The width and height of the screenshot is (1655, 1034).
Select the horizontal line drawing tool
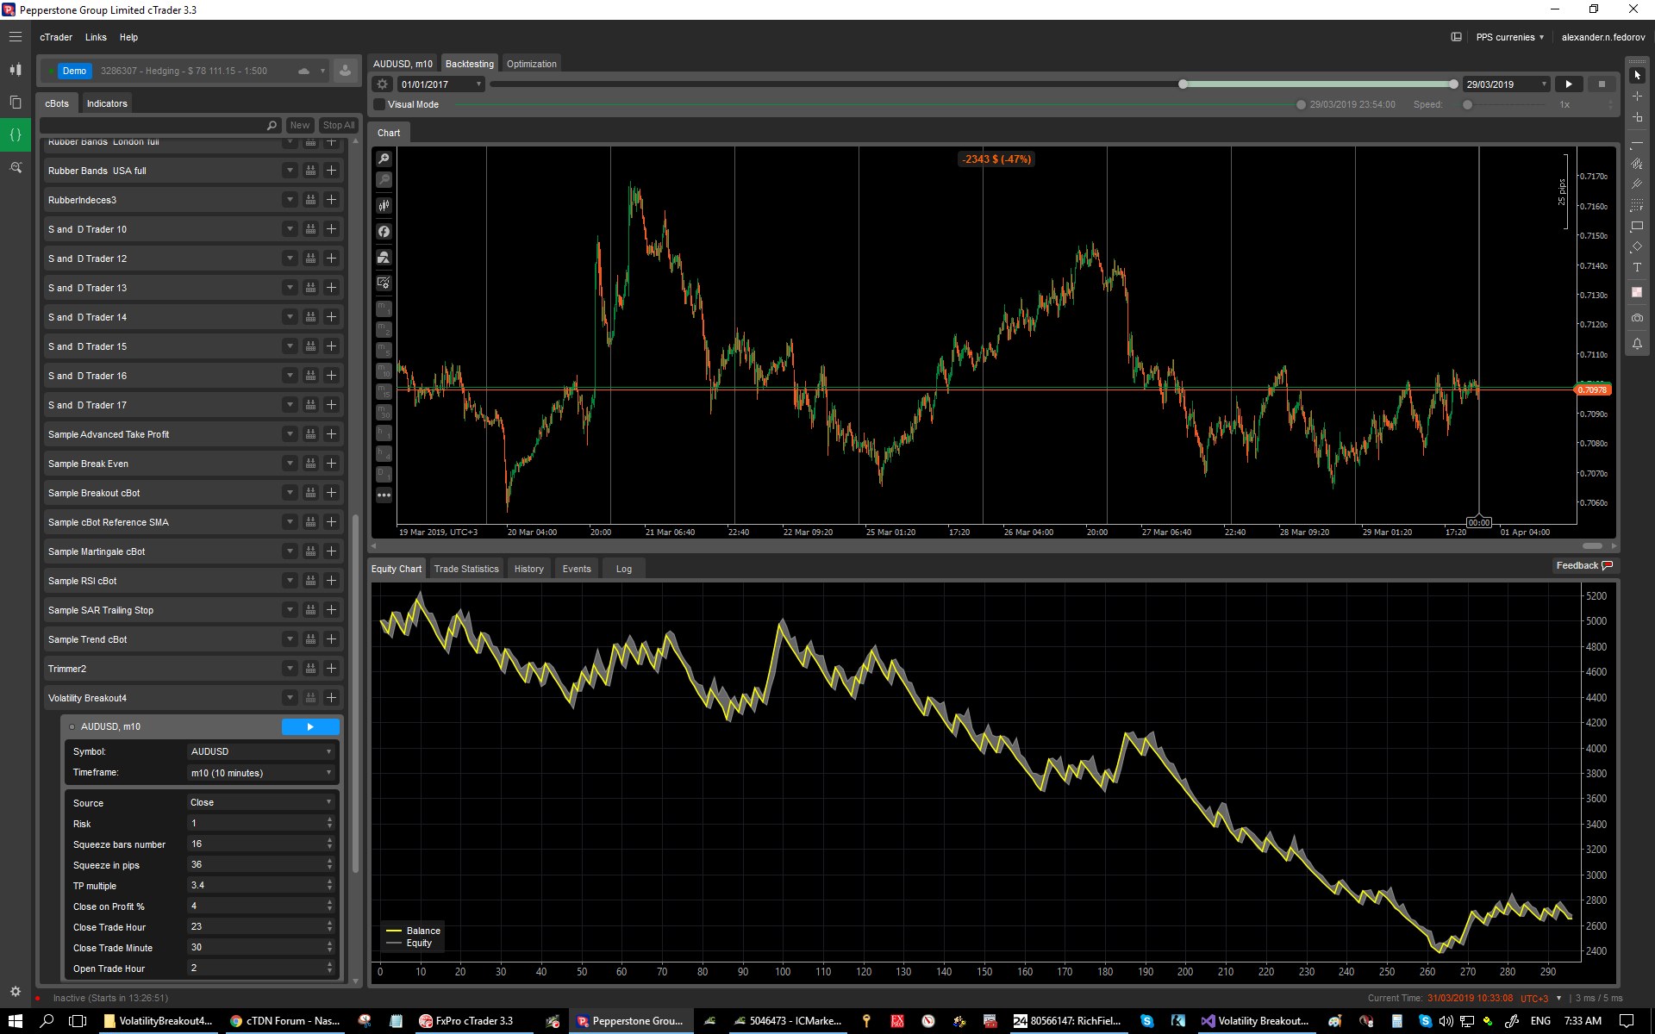(1637, 144)
